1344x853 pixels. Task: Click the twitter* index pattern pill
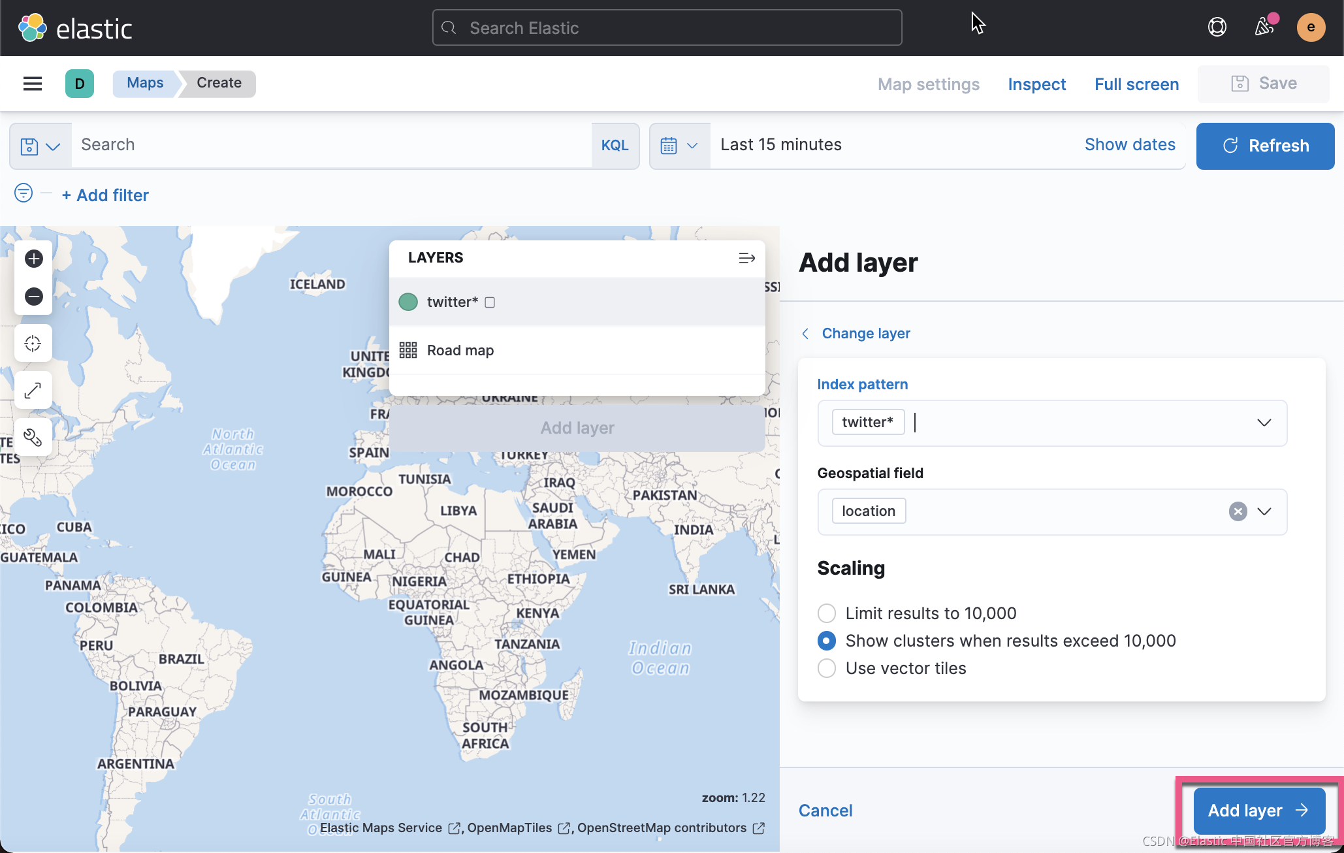pos(868,423)
